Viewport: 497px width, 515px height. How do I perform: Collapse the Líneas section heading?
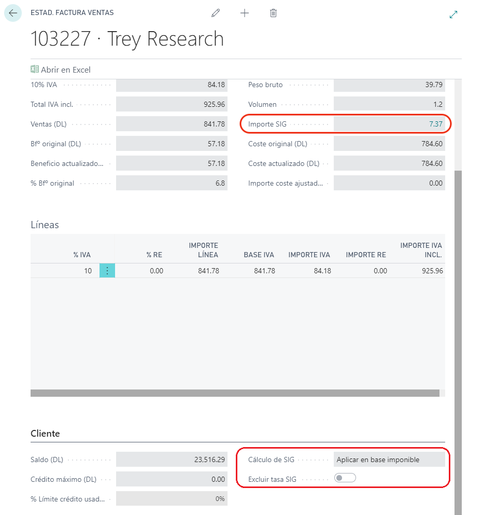coord(45,225)
